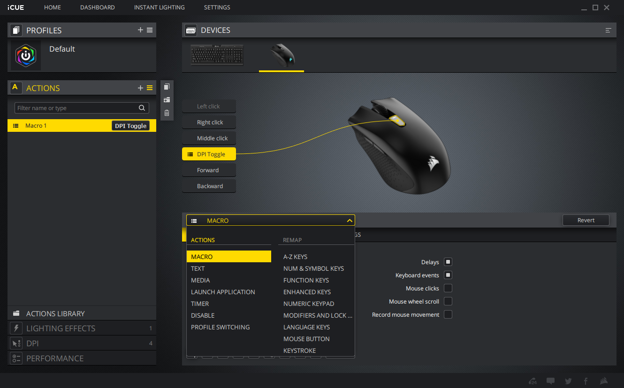The image size is (624, 388).
Task: Click the copy action icon
Action: point(167,87)
